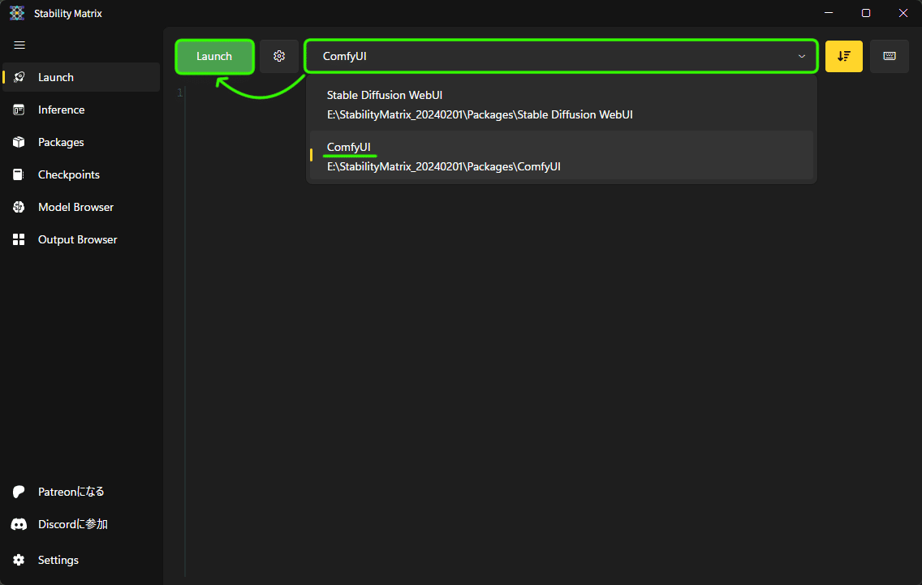
Task: Click the Stability Matrix app logo
Action: click(17, 13)
